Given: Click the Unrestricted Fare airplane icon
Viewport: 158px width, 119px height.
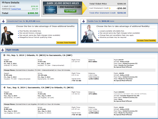Looking at the screenshot, I should point(3,21).
